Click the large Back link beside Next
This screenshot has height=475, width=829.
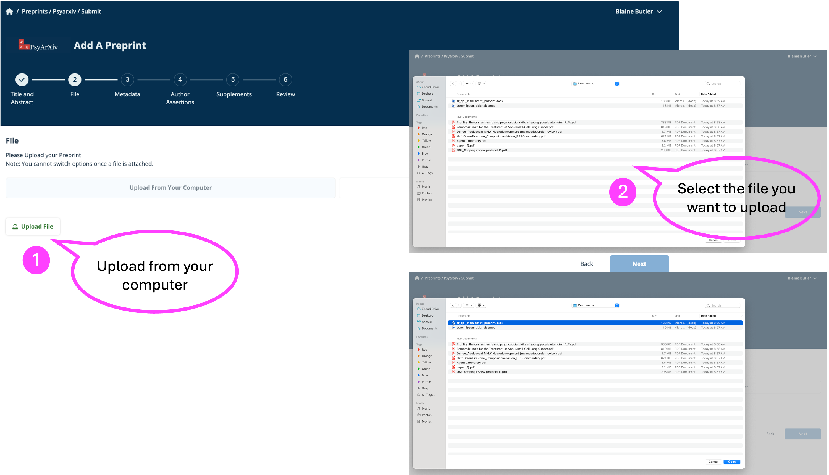(586, 264)
